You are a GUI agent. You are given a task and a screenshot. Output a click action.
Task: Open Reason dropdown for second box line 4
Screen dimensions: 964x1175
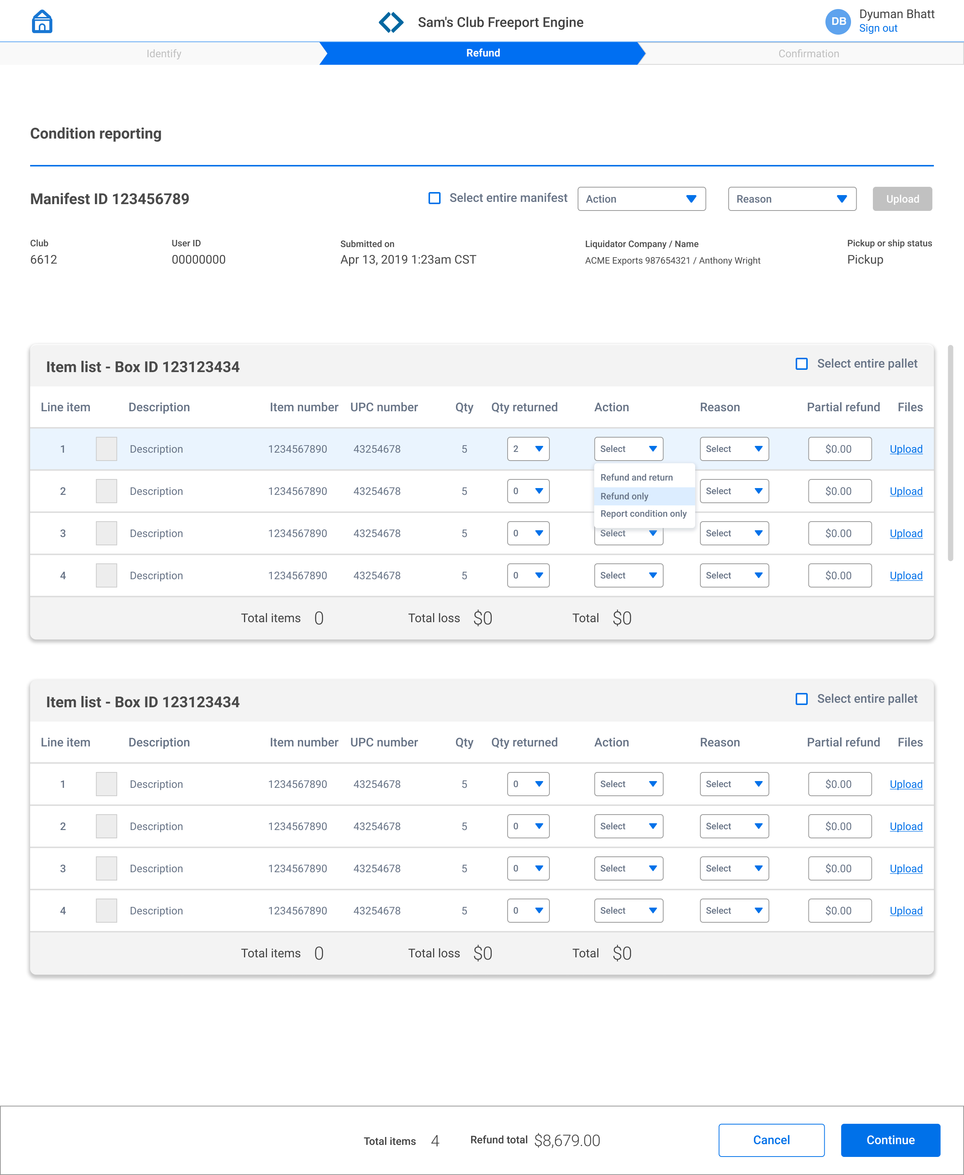pyautogui.click(x=734, y=911)
